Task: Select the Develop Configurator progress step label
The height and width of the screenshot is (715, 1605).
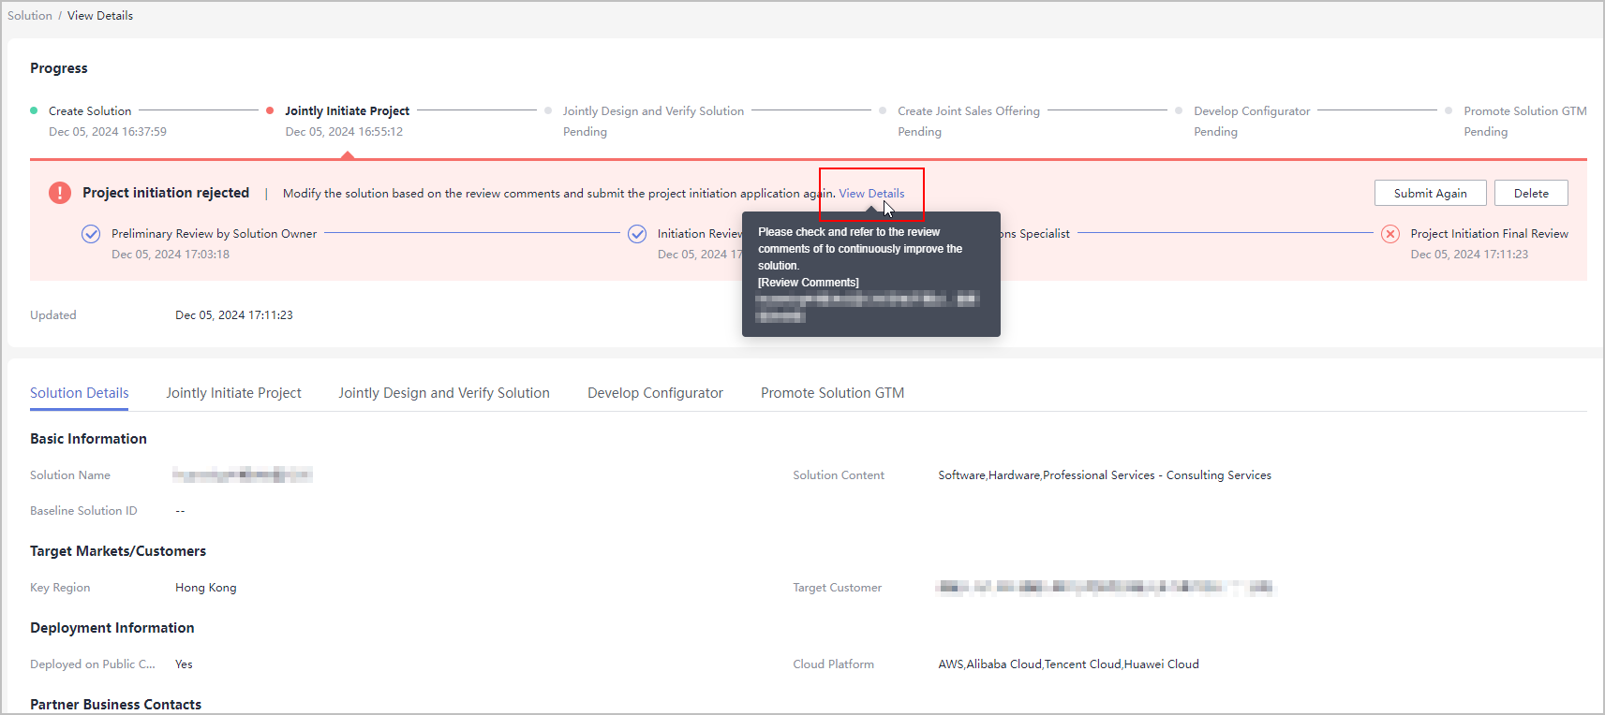Action: 1252,111
